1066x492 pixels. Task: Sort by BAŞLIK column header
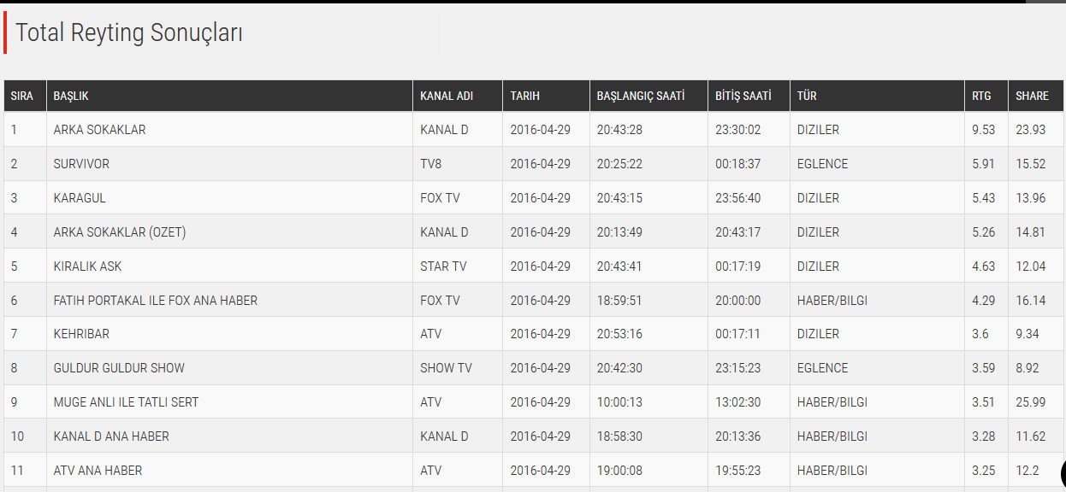pos(71,96)
